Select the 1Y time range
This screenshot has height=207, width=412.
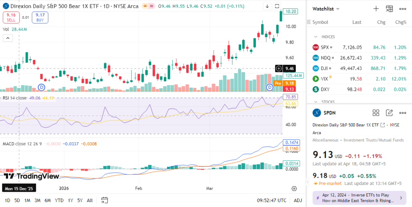71,200
